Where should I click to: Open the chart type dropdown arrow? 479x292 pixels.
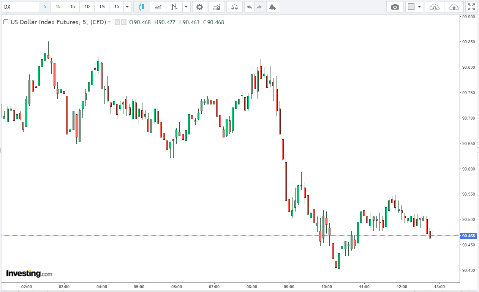pyautogui.click(x=186, y=7)
